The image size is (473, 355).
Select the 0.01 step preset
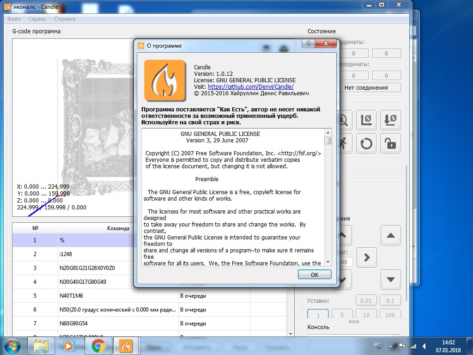pos(366,300)
